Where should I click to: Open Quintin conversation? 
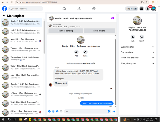click(x=22, y=85)
